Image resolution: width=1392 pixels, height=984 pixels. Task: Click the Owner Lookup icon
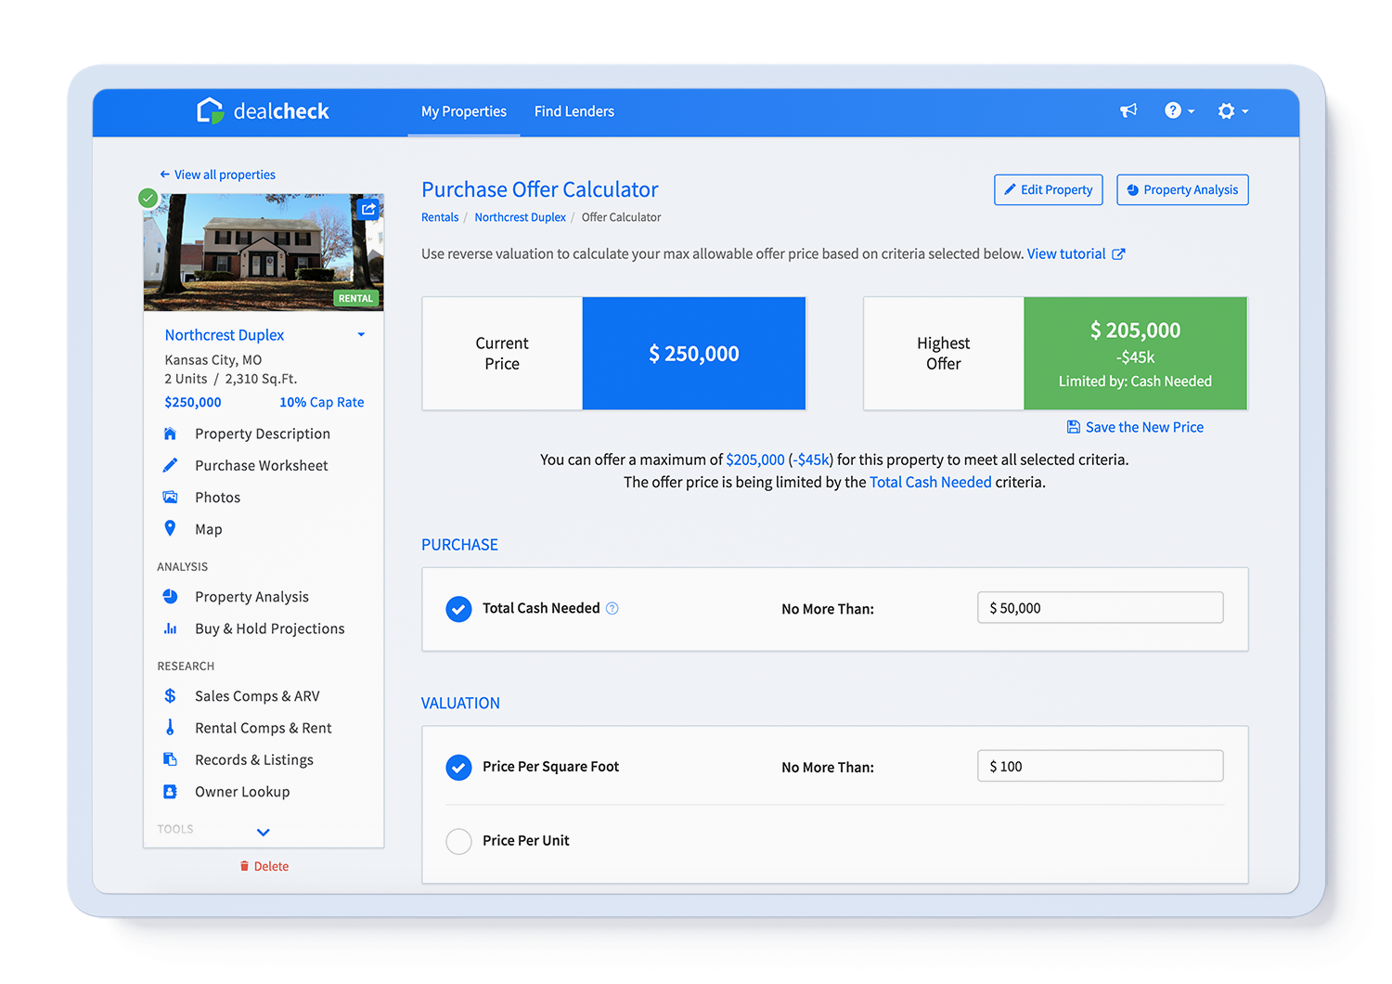point(171,791)
